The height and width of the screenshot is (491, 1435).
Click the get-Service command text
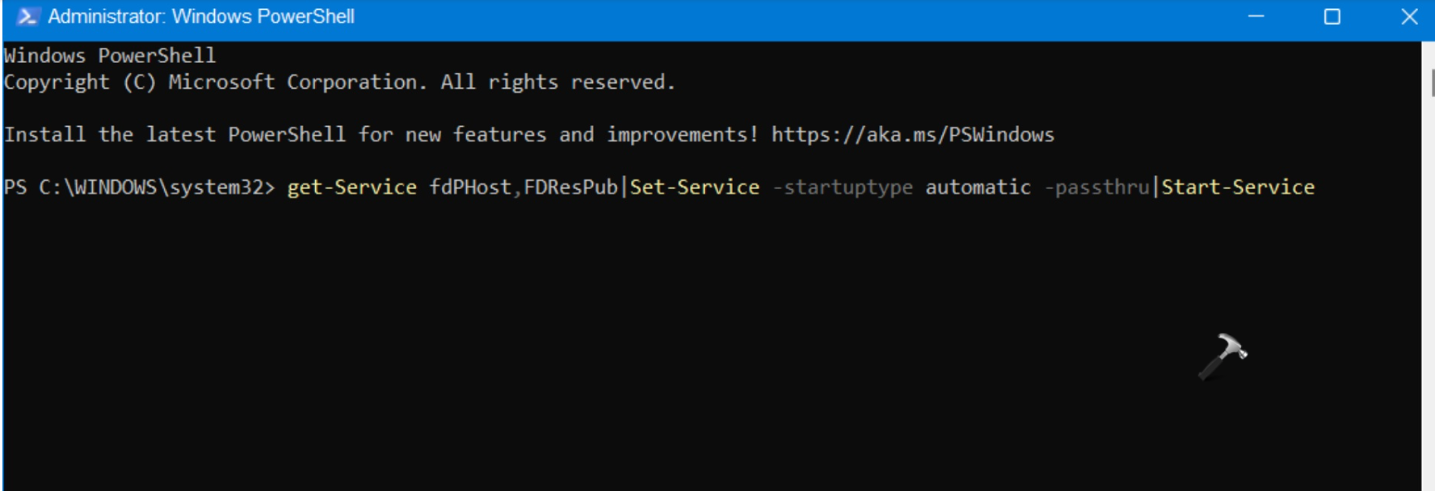click(351, 187)
